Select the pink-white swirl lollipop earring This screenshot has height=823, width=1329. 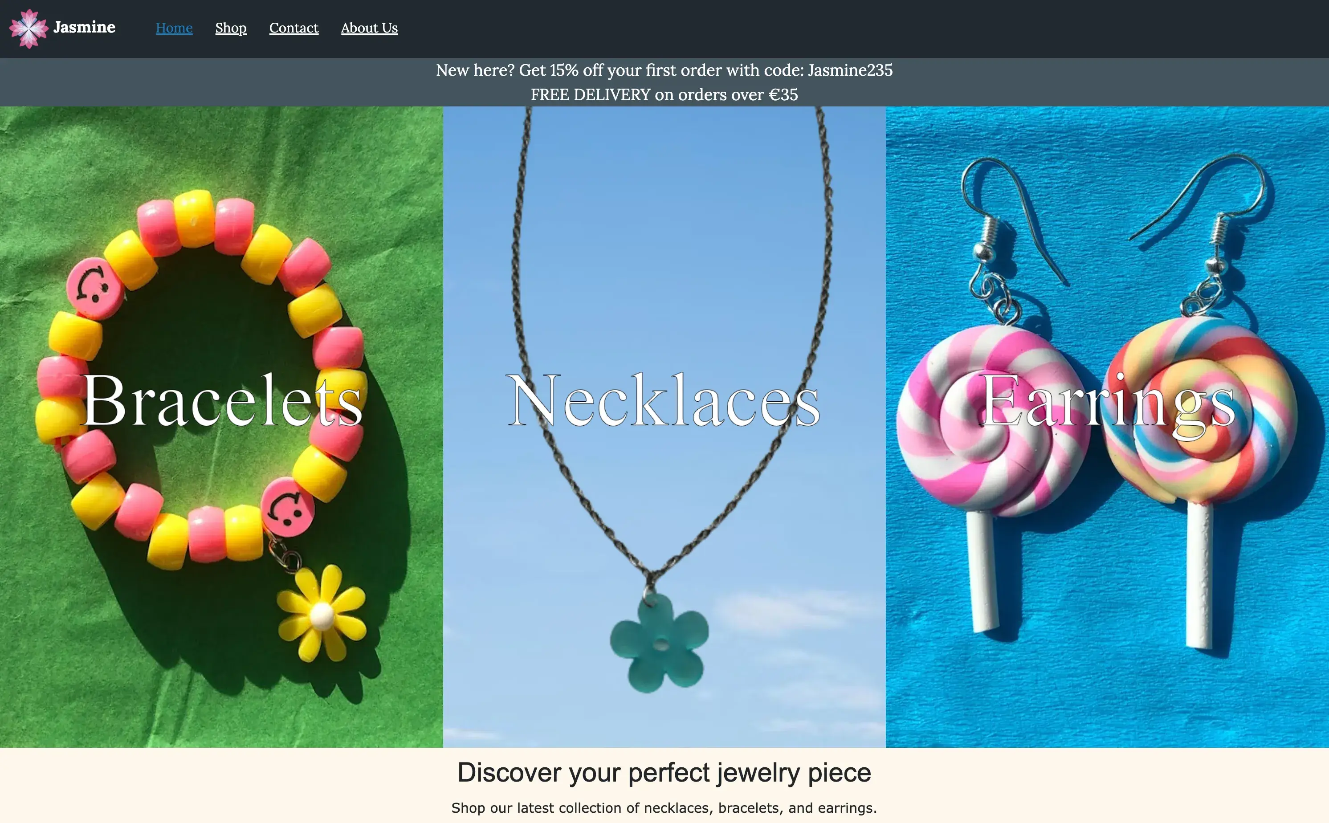click(x=991, y=479)
